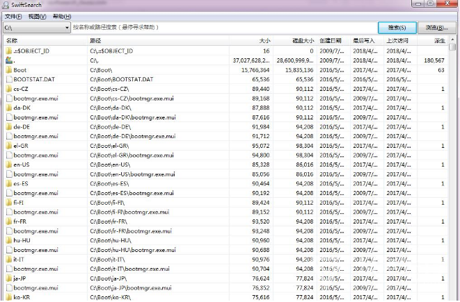Image resolution: width=460 pixels, height=302 pixels.
Task: Open the 帮助(H) menu
Action: (62, 17)
